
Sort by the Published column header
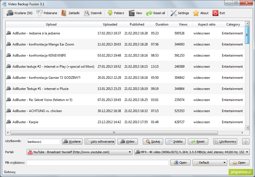coord(137,24)
